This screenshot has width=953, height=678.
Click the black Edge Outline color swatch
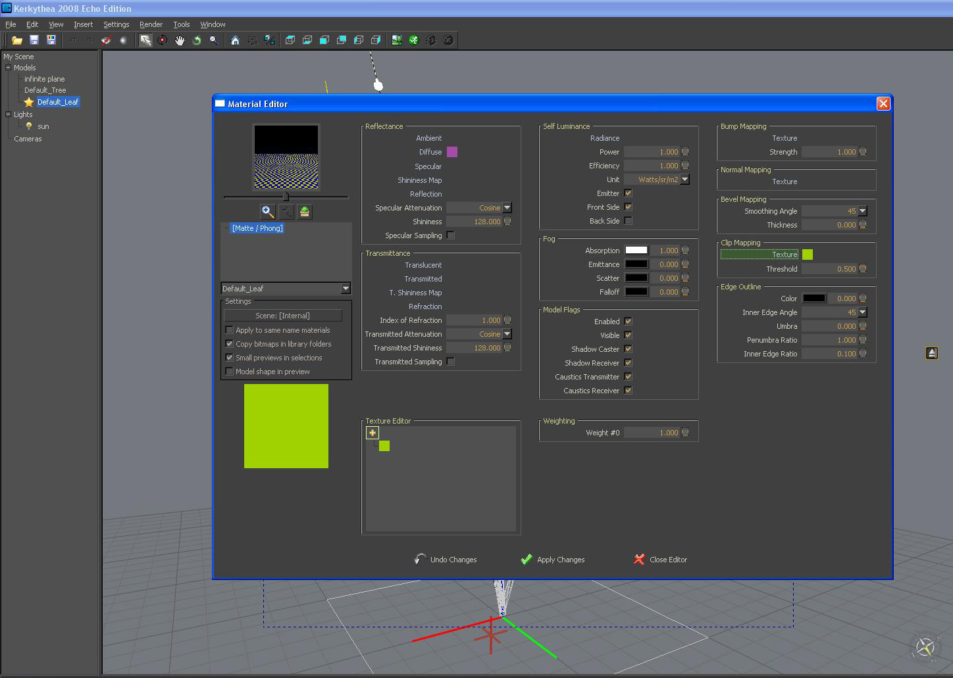814,299
